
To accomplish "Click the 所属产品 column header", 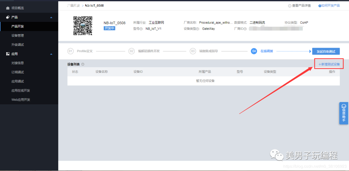I will [x=205, y=72].
